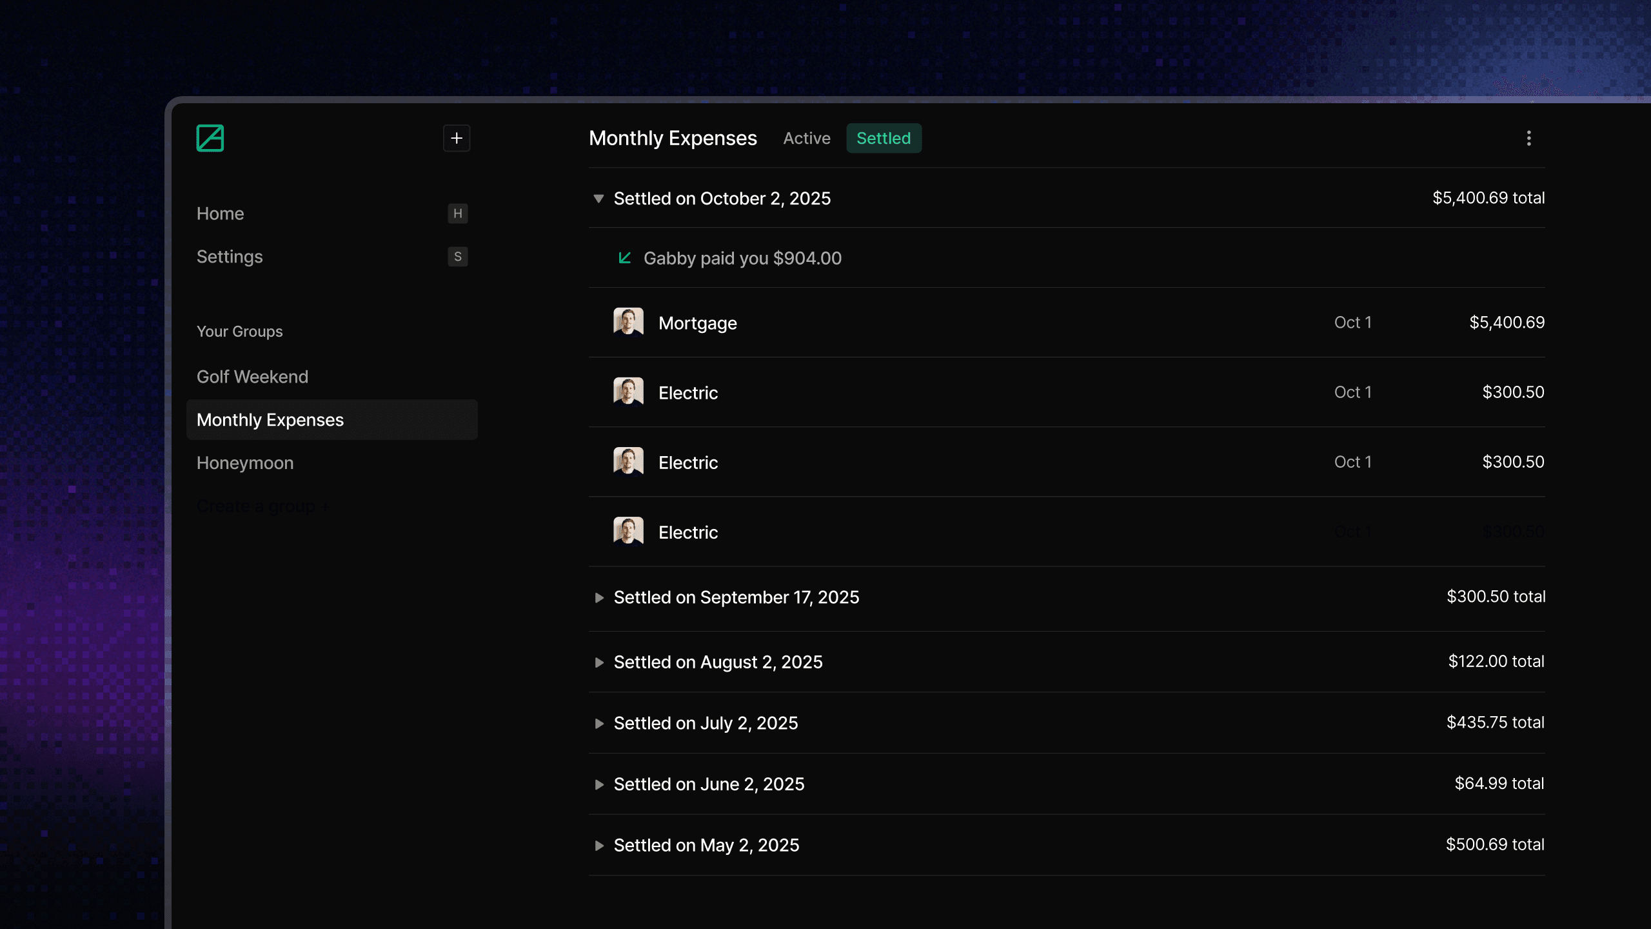This screenshot has width=1651, height=929.
Task: Click the green incoming payment arrow icon
Action: (x=624, y=258)
